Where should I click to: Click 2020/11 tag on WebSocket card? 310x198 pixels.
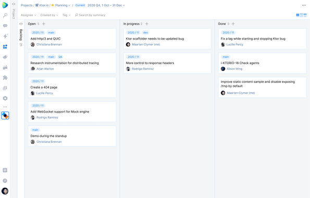[x=38, y=106]
